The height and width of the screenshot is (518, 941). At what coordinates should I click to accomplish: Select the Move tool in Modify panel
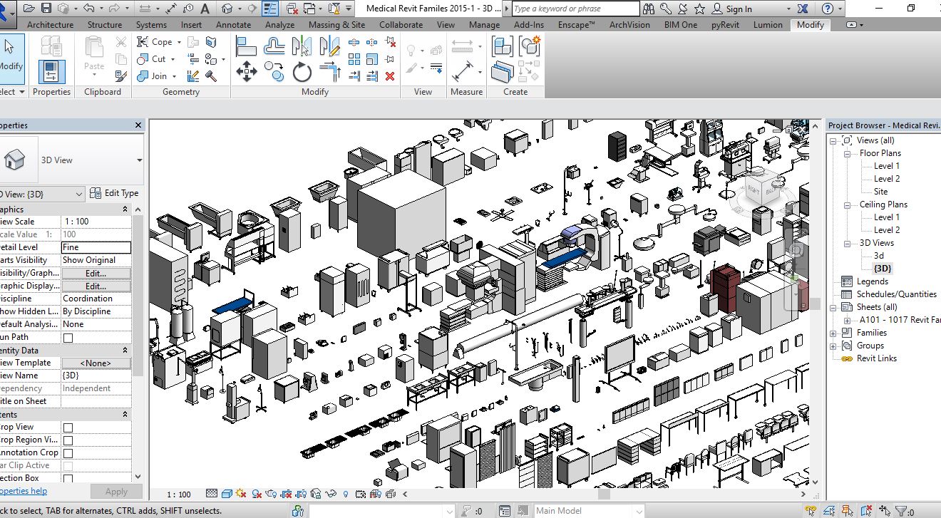tap(247, 72)
